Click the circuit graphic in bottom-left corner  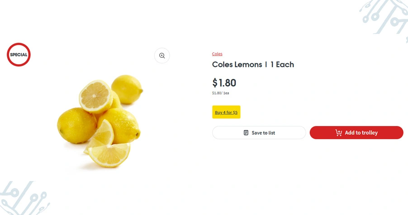[x=24, y=198]
